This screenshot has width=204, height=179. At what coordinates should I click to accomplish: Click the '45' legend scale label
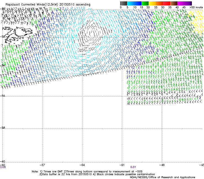pos(184,7)
